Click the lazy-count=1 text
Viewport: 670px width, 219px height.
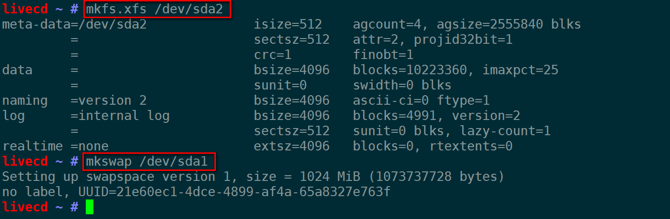pos(505,131)
